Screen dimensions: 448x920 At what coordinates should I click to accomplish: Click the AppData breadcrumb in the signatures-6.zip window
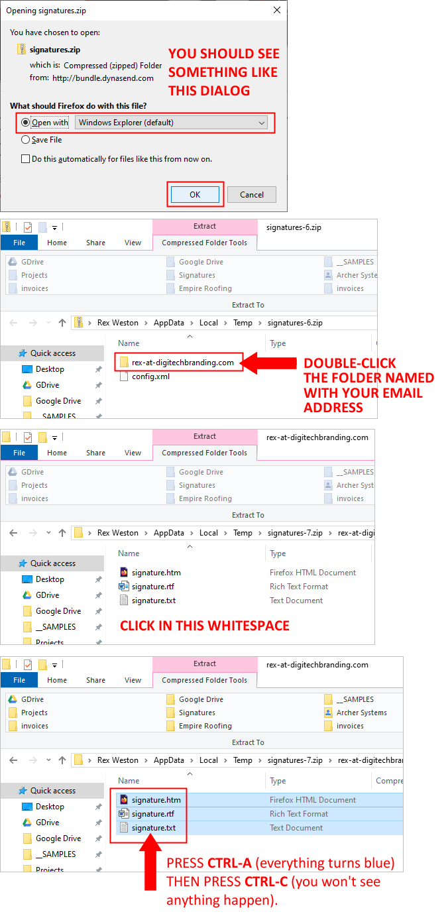[170, 323]
